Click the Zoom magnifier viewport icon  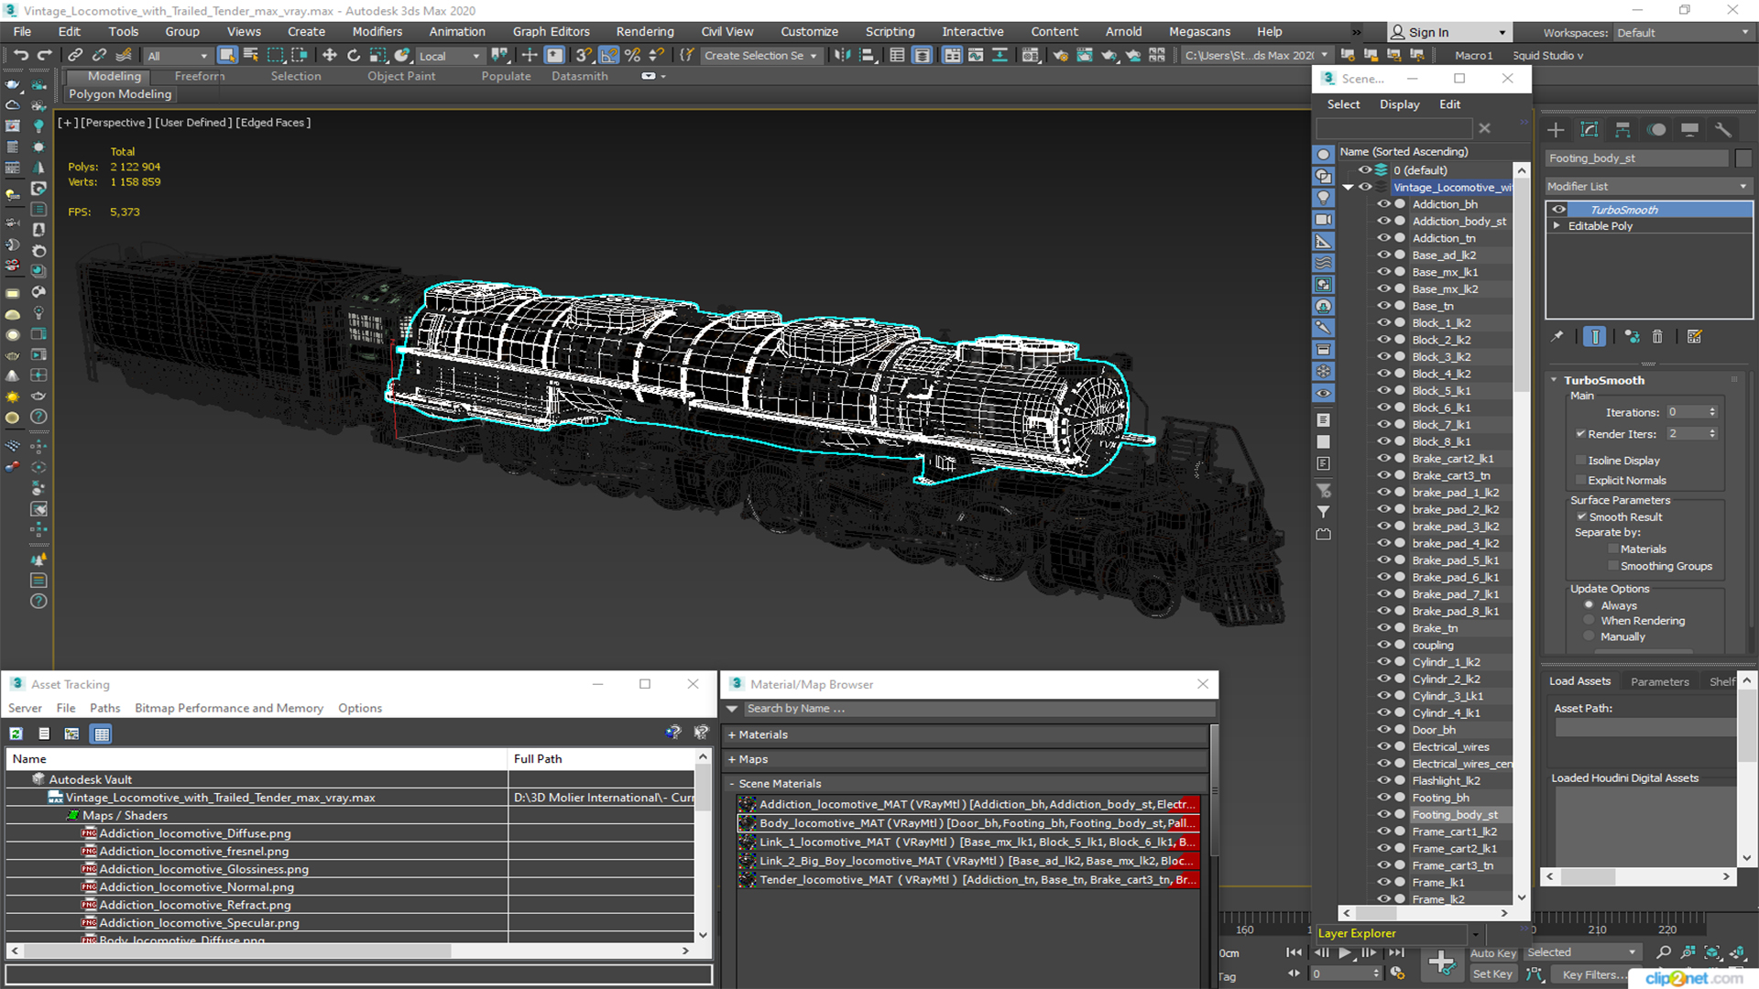coord(1664,952)
